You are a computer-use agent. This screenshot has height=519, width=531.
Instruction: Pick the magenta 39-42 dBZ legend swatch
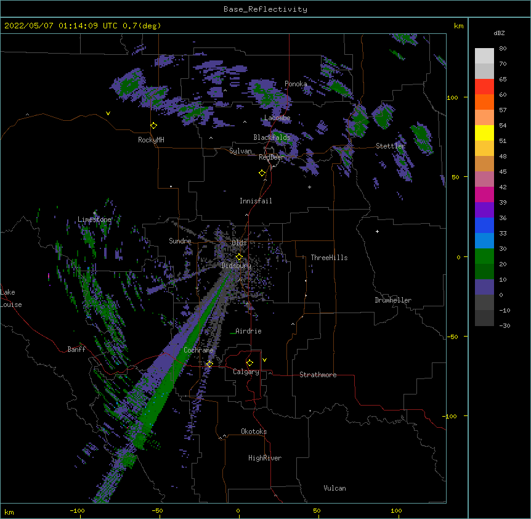pyautogui.click(x=484, y=194)
